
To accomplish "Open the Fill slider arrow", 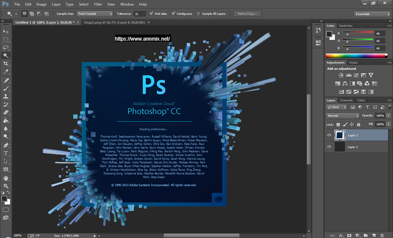I will pos(389,124).
